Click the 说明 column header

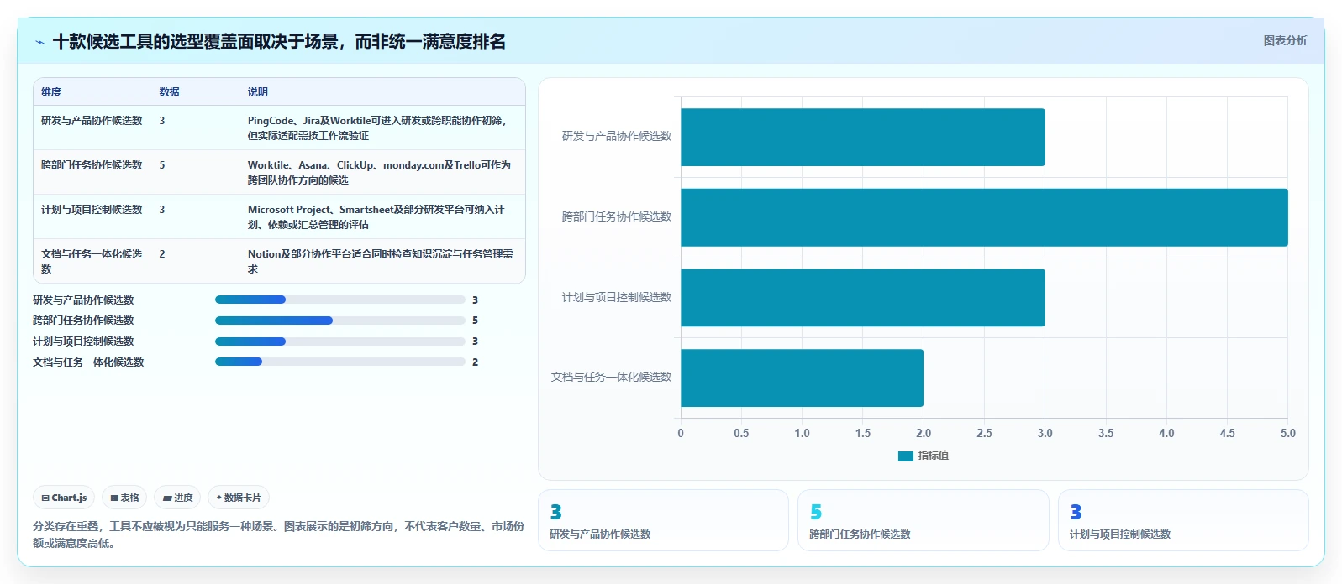point(257,92)
